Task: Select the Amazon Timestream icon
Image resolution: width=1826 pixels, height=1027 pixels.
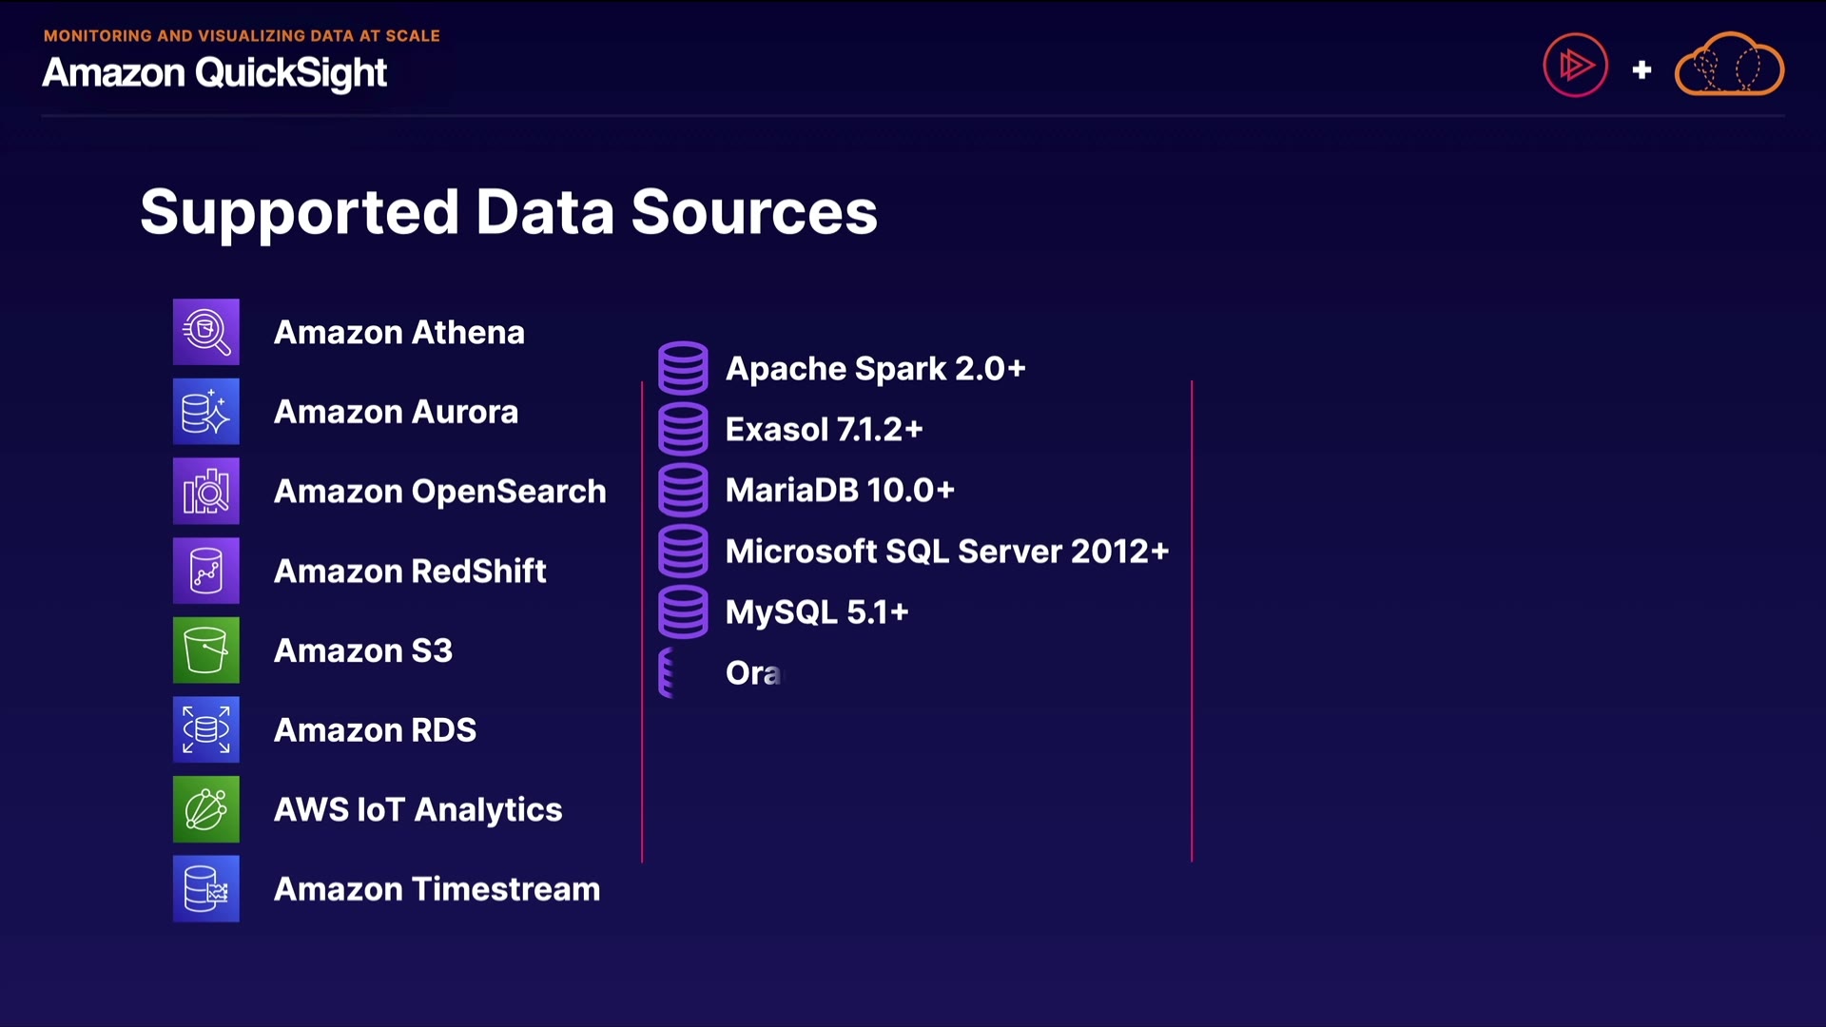Action: pos(205,889)
